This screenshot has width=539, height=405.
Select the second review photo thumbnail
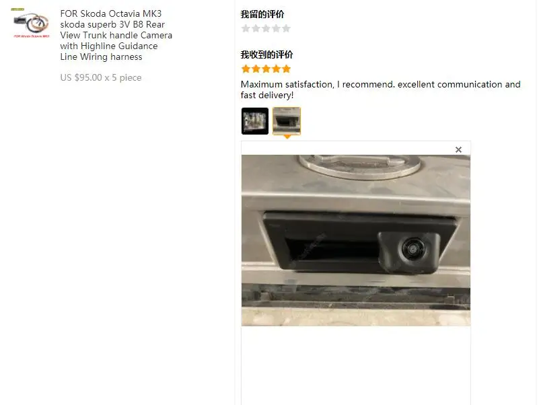[287, 120]
